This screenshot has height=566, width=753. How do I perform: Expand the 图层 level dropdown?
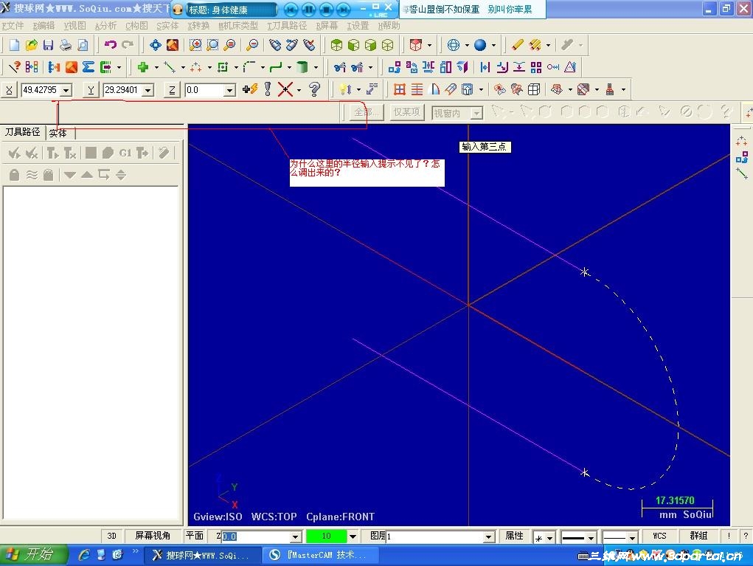(489, 536)
